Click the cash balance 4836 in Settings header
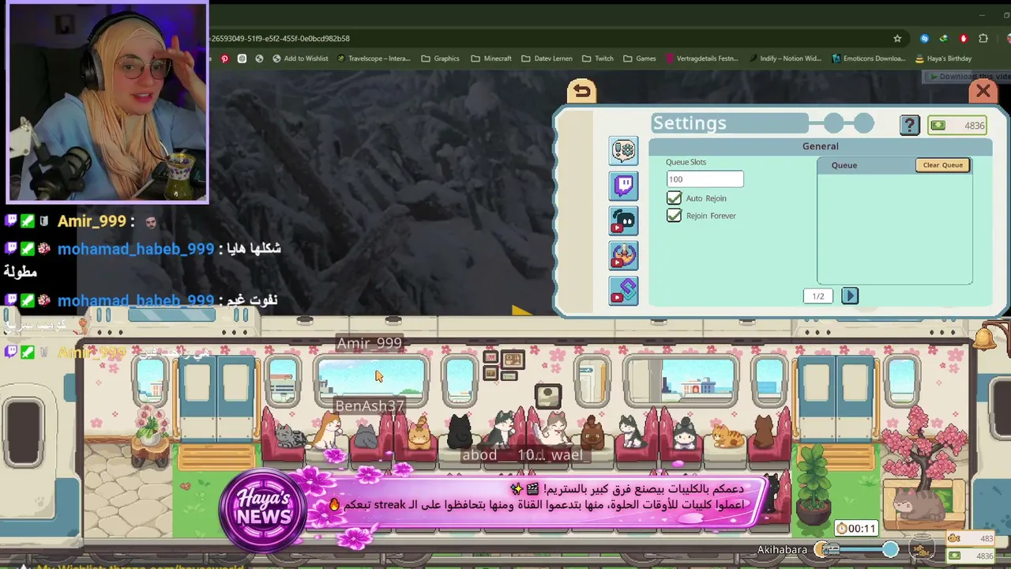This screenshot has height=569, width=1011. pyautogui.click(x=957, y=126)
